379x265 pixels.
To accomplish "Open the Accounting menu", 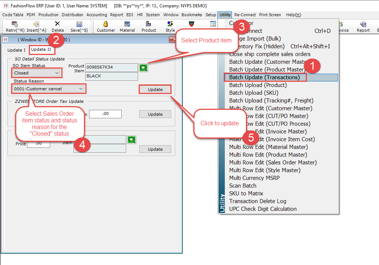I will tap(97, 15).
